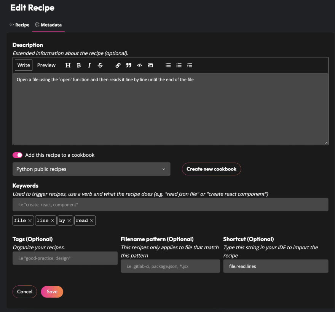Image resolution: width=335 pixels, height=312 pixels.
Task: Apply bold formatting in description toolbar
Action: 79,65
